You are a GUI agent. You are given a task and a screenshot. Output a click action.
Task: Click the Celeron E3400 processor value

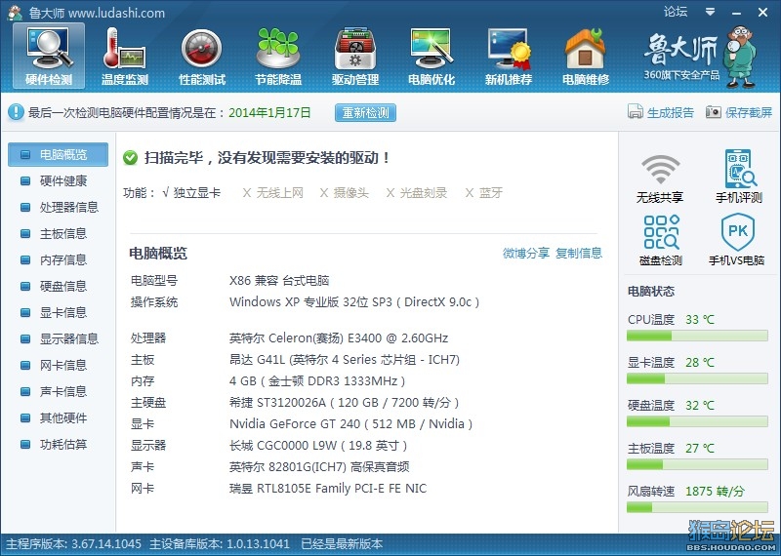tap(339, 338)
